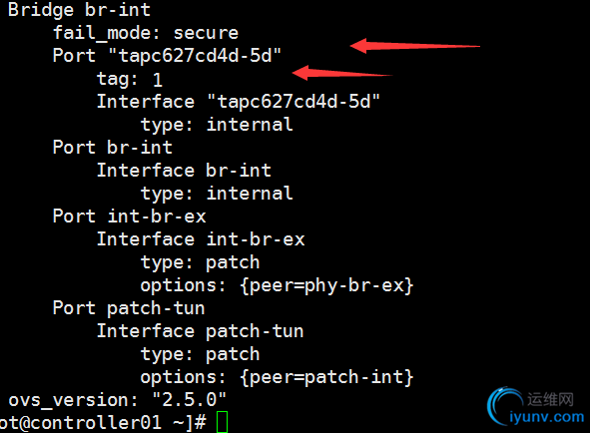
Task: Click the iyunv.com watermark text
Action: [x=546, y=417]
